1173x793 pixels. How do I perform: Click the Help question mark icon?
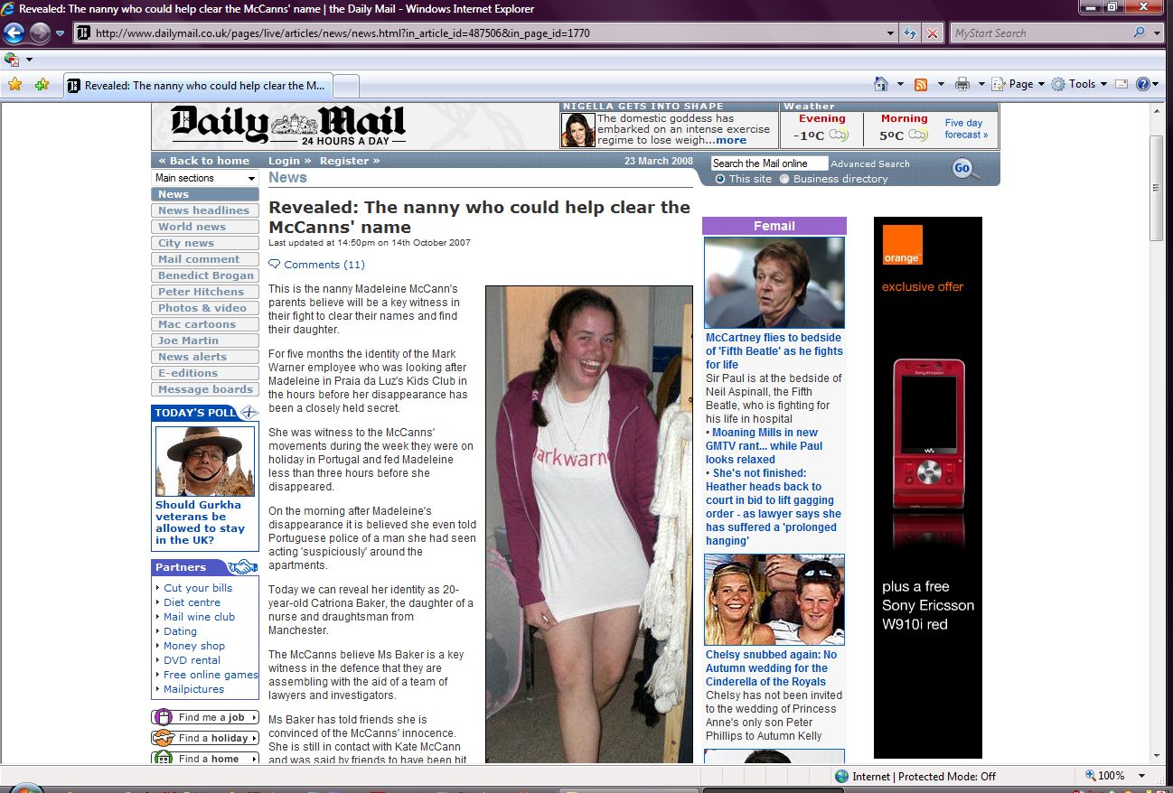click(1143, 84)
